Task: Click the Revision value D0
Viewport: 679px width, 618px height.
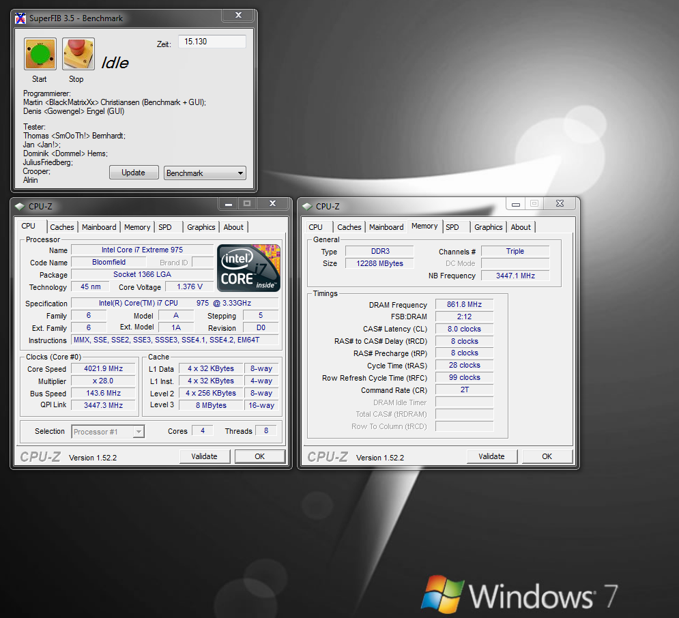Action: pyautogui.click(x=261, y=327)
